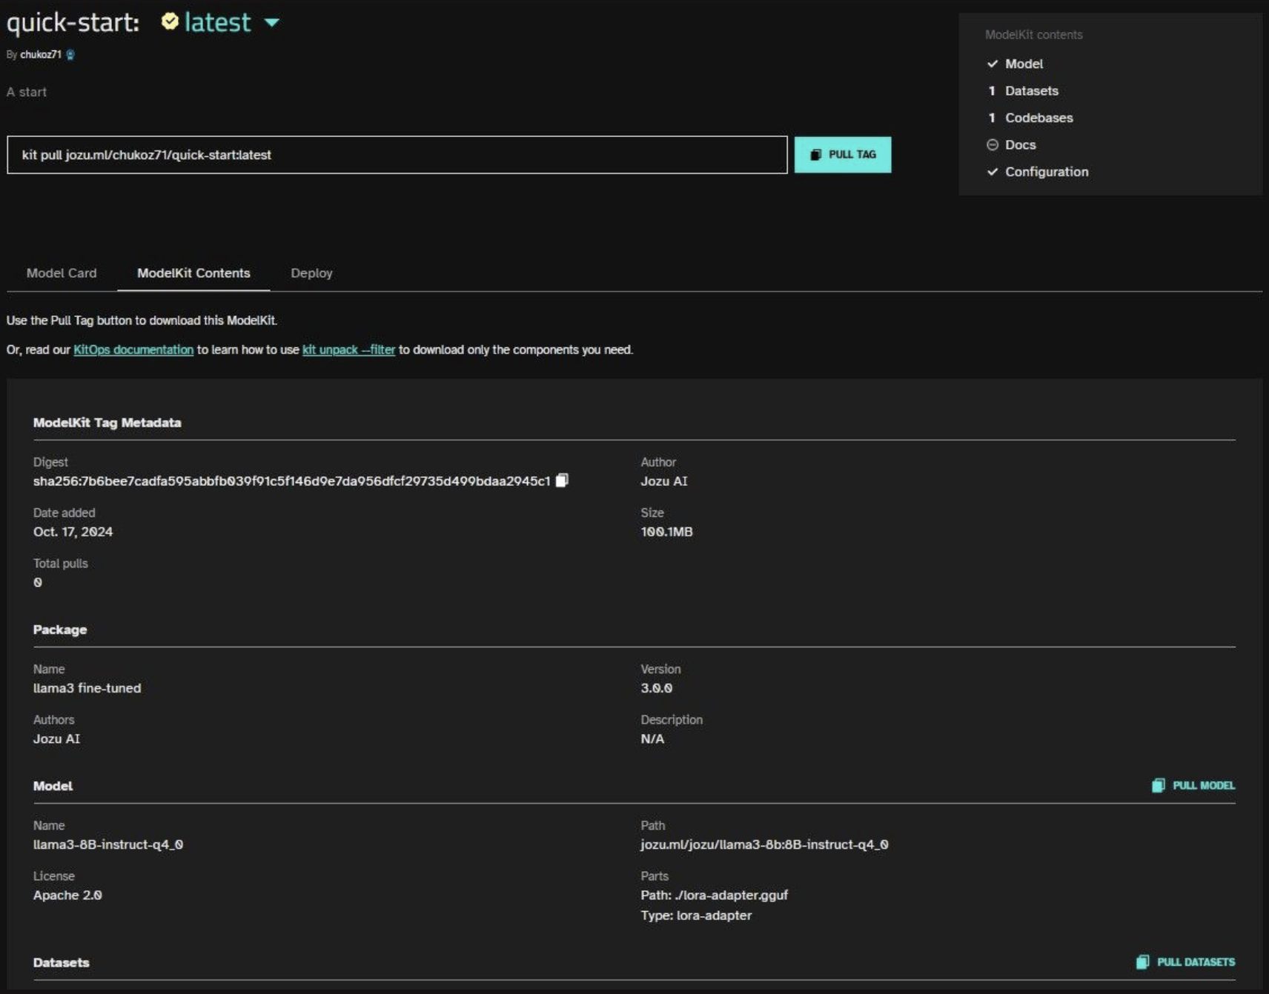This screenshot has height=994, width=1269.
Task: Click the verified badge beside latest
Action: coord(170,21)
